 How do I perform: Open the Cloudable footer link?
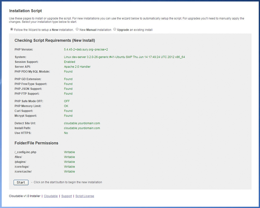click(51, 196)
